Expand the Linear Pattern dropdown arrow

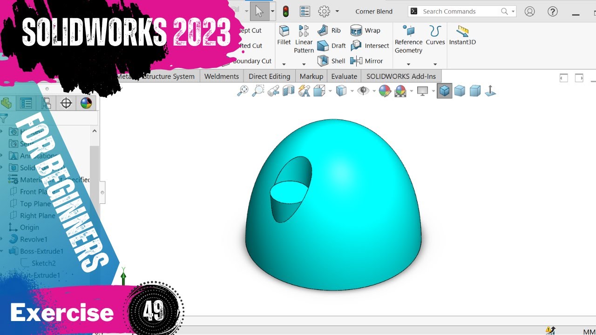304,64
